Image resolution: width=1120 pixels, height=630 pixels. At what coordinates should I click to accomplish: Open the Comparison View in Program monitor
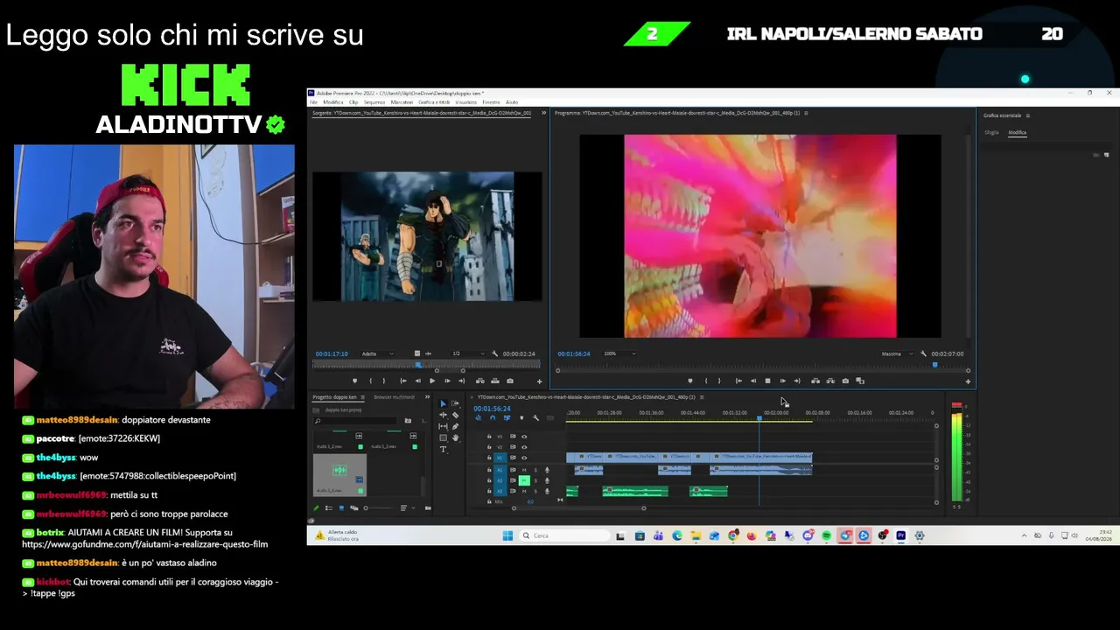pyautogui.click(x=860, y=381)
